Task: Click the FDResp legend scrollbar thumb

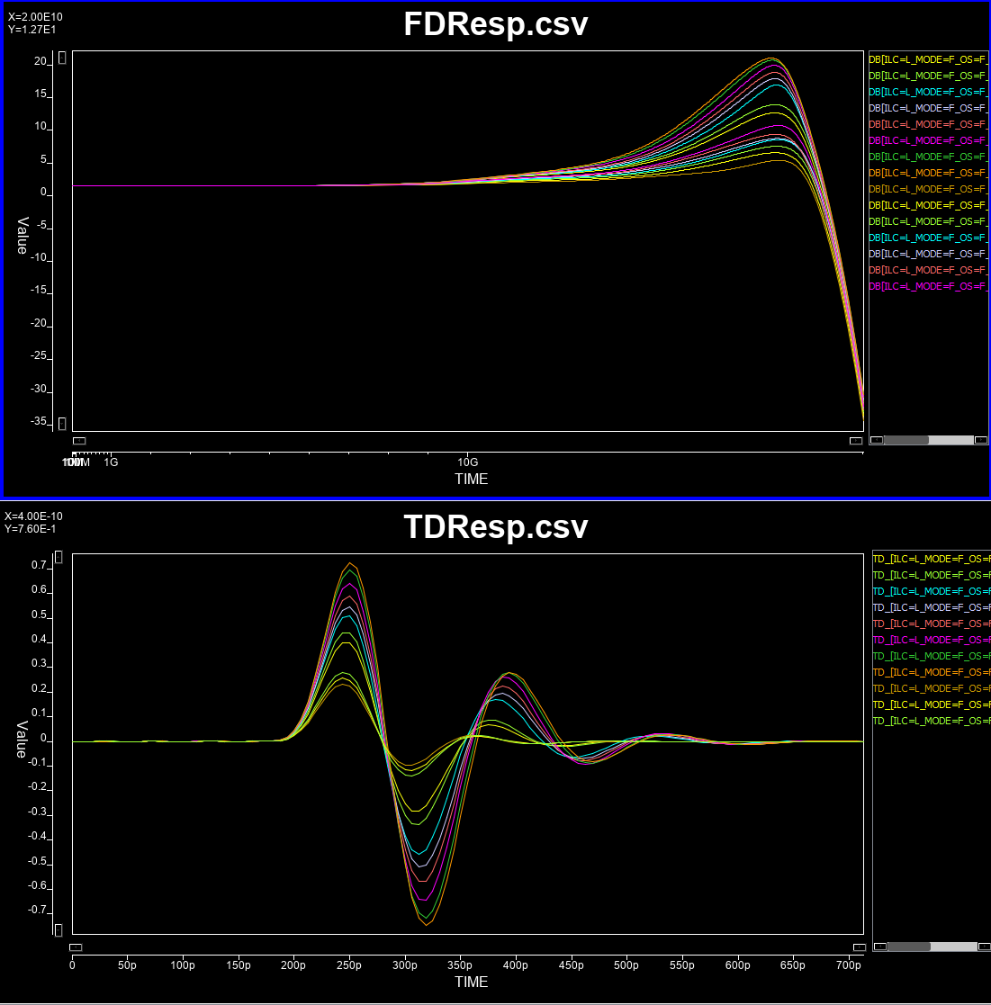Action: coord(905,440)
